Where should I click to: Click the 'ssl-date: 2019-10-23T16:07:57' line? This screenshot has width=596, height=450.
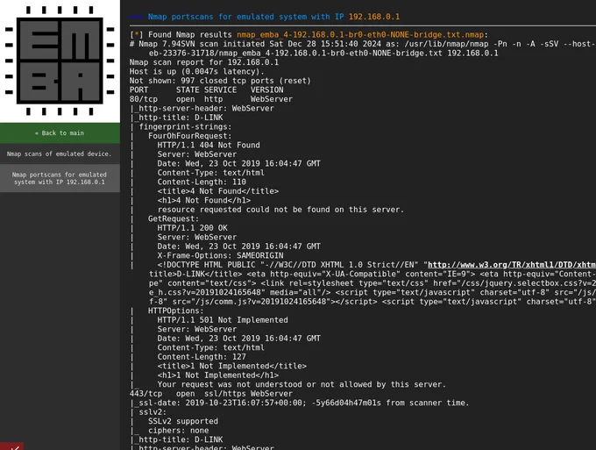300,403
